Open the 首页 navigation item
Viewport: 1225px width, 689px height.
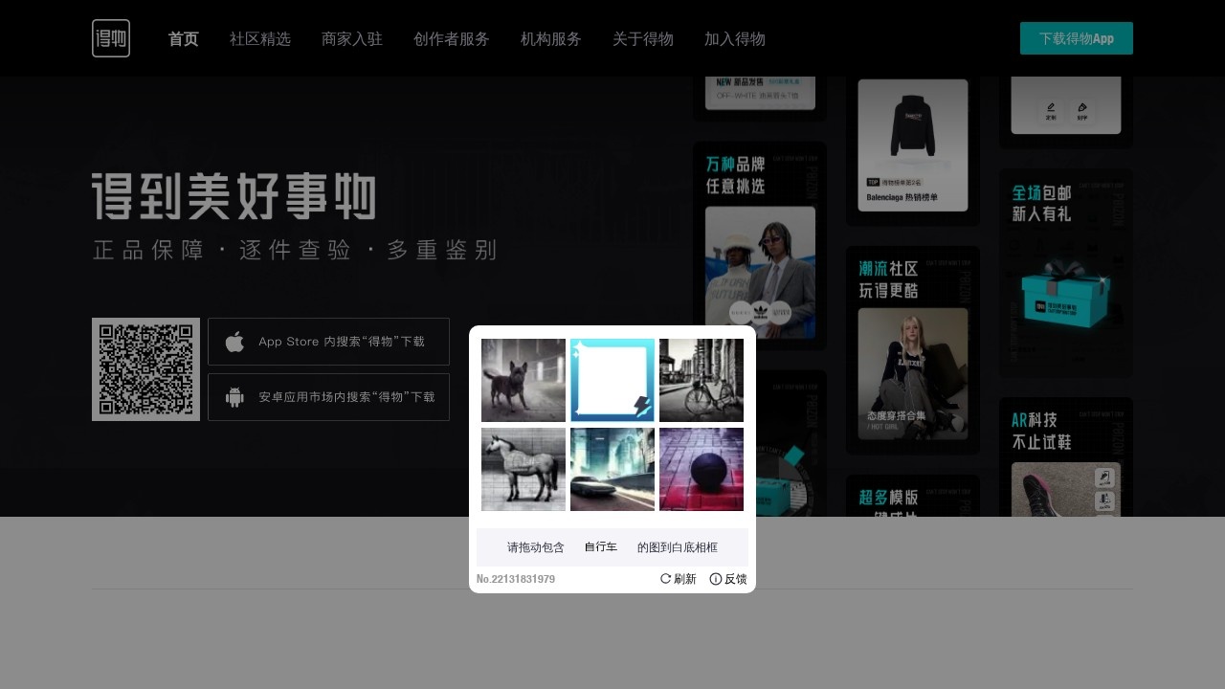coord(183,39)
